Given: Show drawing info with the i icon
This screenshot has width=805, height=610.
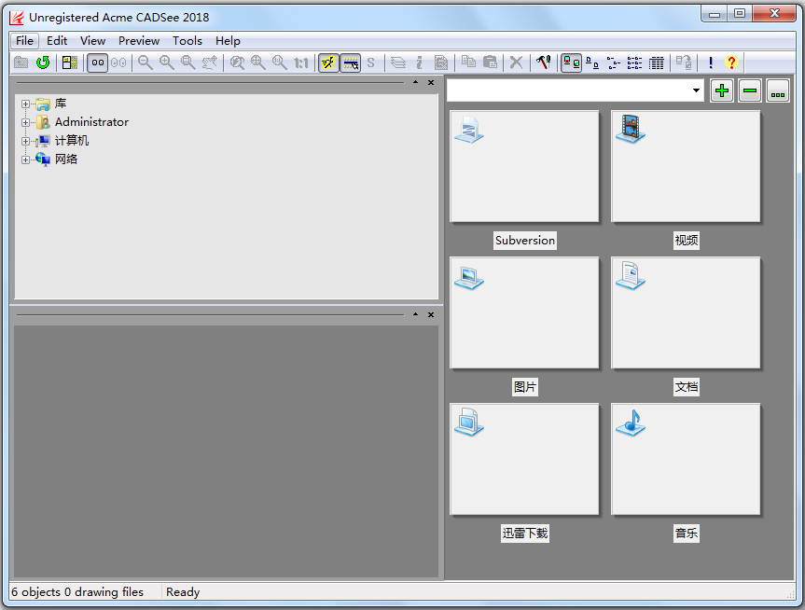Looking at the screenshot, I should coord(420,62).
